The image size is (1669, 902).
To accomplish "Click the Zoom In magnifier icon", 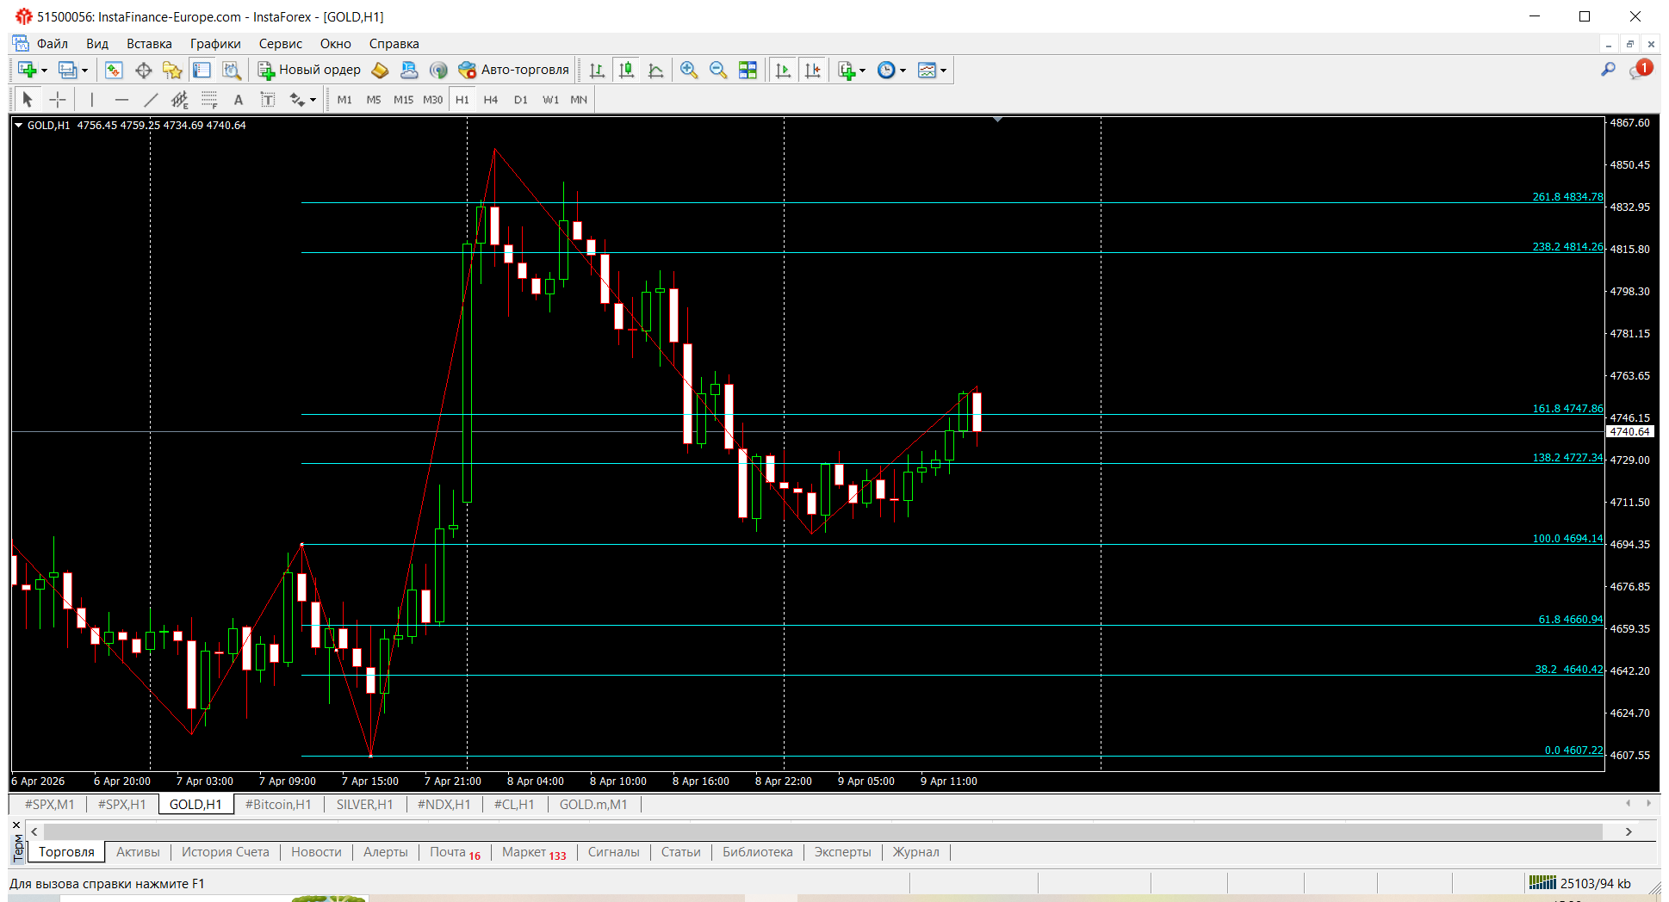I will click(689, 71).
